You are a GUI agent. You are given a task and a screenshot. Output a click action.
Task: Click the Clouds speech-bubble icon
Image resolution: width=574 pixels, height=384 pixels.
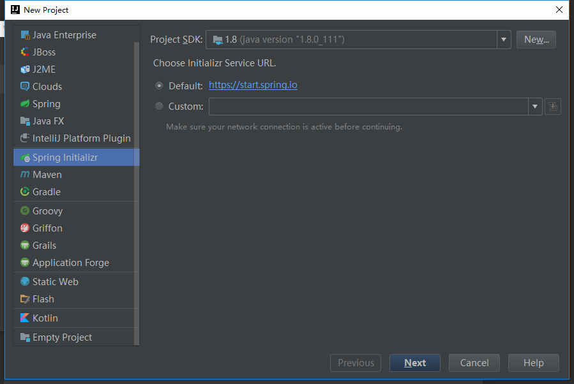click(x=25, y=87)
